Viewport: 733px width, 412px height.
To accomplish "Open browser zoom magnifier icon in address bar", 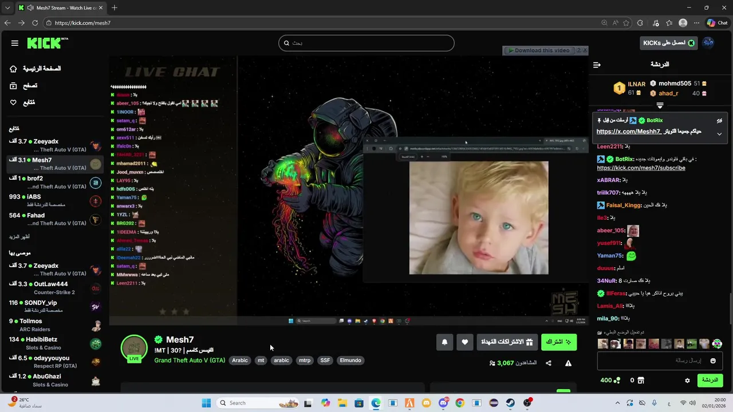I will (604, 23).
